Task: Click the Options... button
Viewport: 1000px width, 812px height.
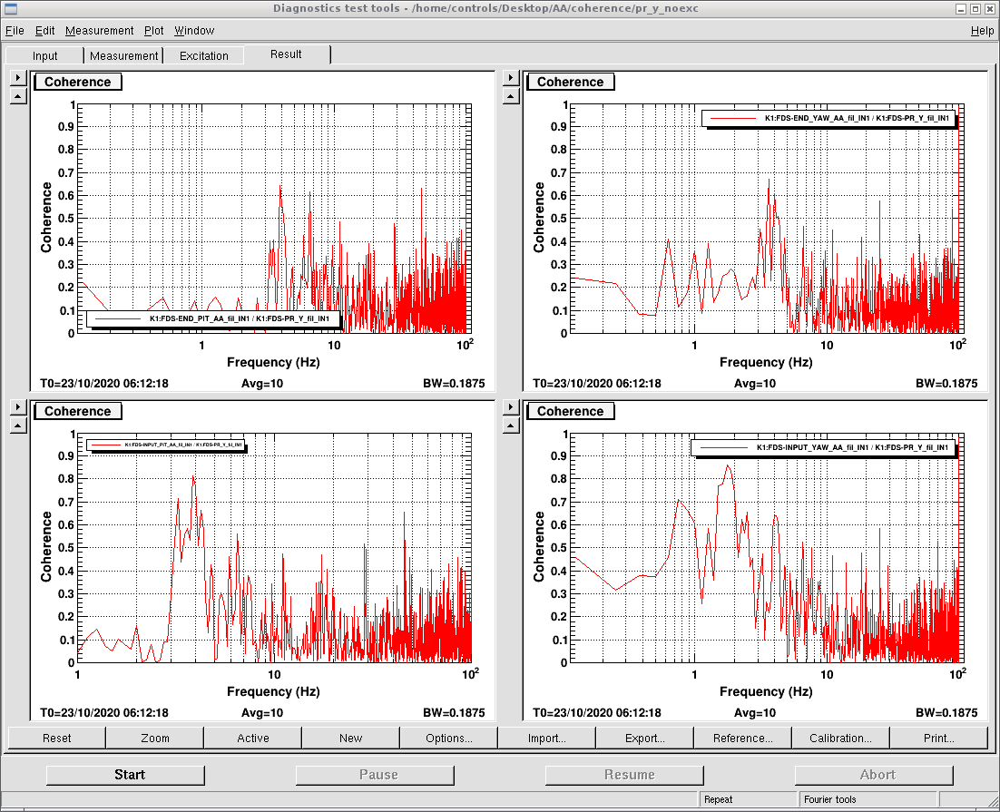Action: point(448,738)
